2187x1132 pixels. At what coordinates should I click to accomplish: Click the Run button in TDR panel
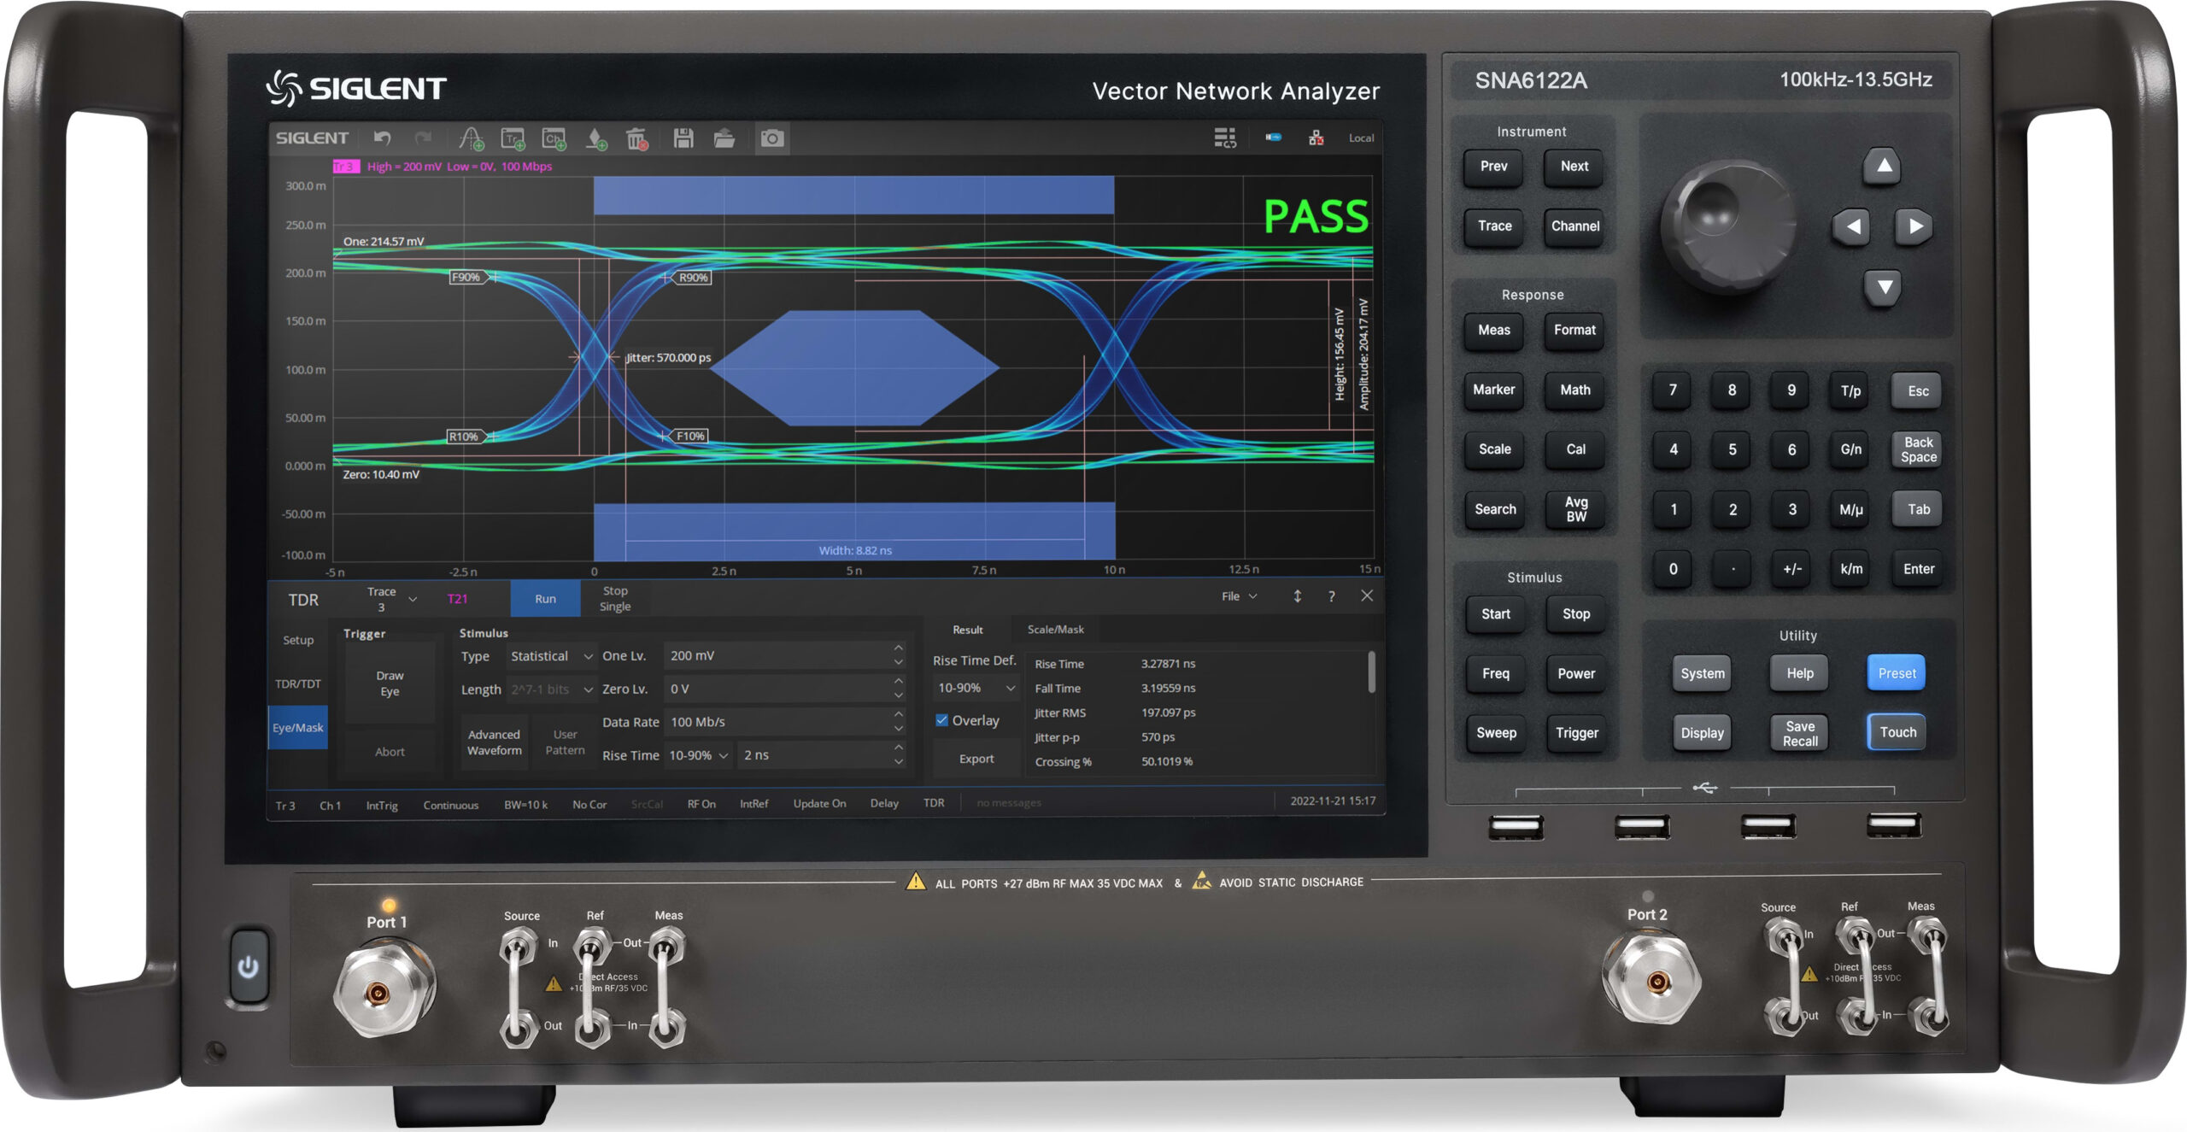545,599
